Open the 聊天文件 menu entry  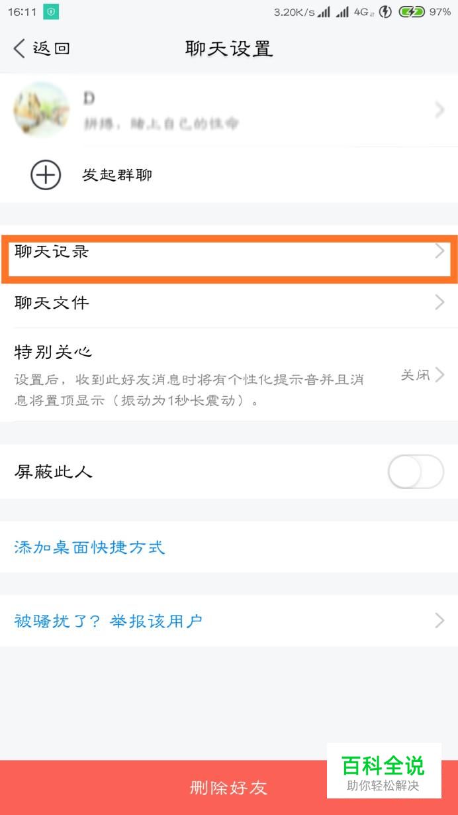point(52,303)
